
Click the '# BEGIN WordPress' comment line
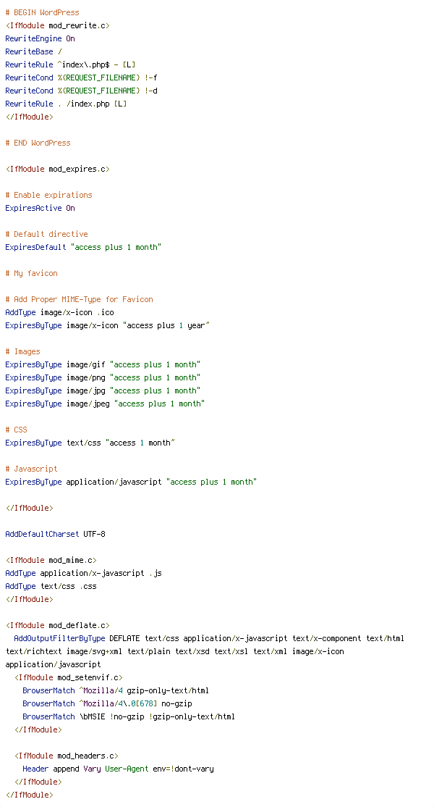pyautogui.click(x=42, y=12)
